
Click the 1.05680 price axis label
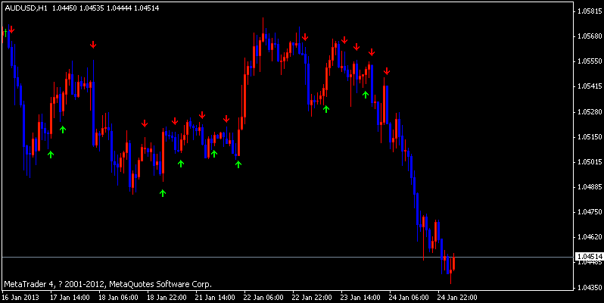pos(590,36)
